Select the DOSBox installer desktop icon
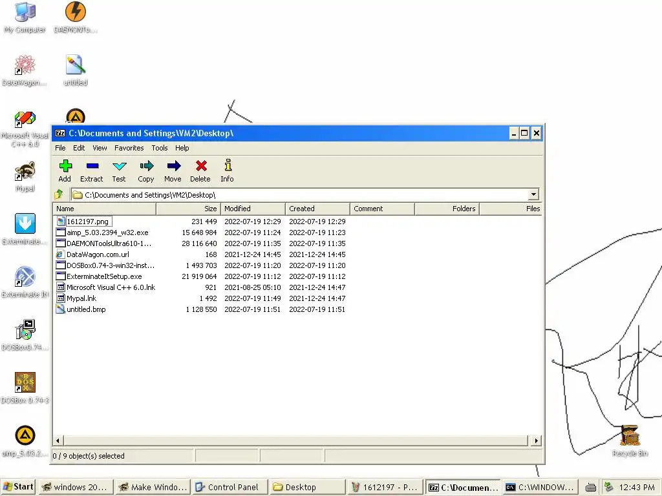 pos(25,330)
